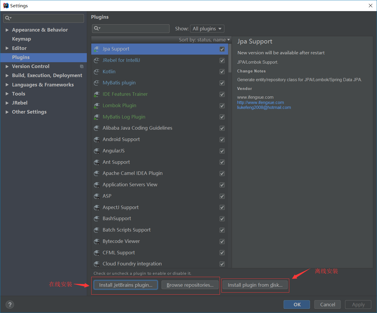This screenshot has height=313, width=377.
Task: Focus the settings sidebar search field
Action: click(x=44, y=18)
